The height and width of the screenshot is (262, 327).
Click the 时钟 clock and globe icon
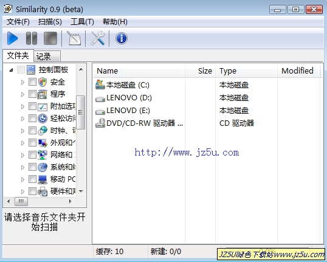(x=43, y=131)
